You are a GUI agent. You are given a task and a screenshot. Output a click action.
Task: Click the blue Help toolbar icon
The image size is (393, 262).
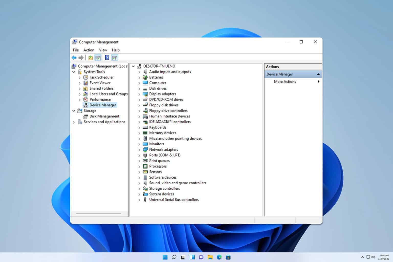pos(107,58)
